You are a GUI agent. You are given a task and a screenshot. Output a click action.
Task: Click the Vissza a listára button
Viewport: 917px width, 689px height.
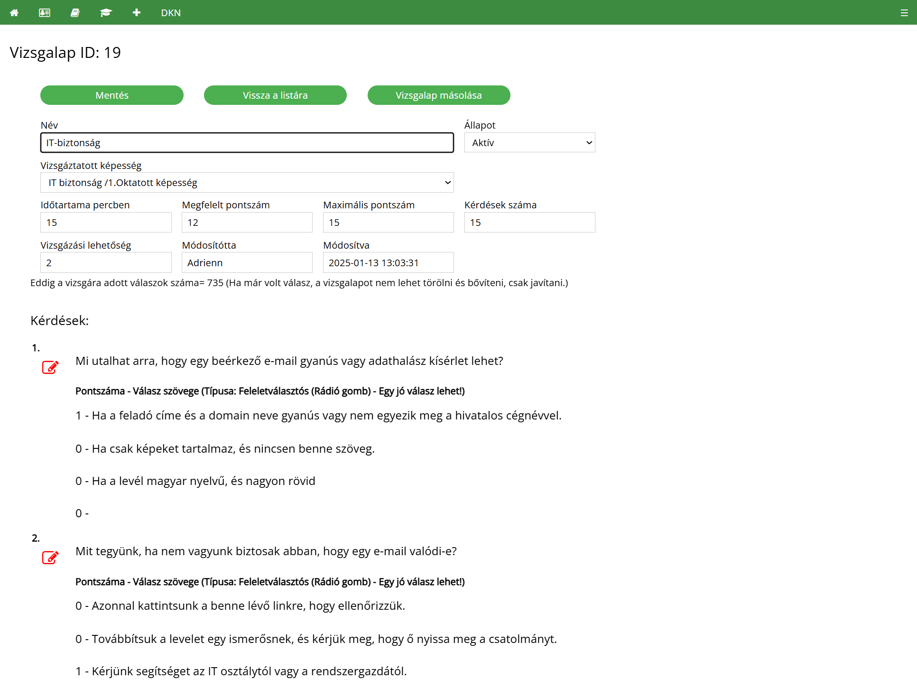coord(275,95)
